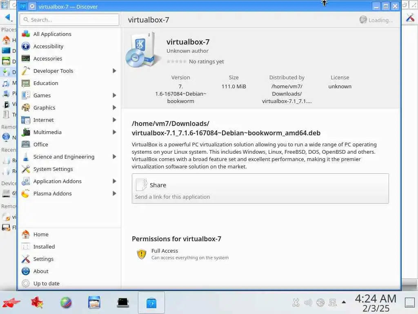The image size is (418, 314).
Task: Click the Games category icon
Action: pyautogui.click(x=26, y=95)
